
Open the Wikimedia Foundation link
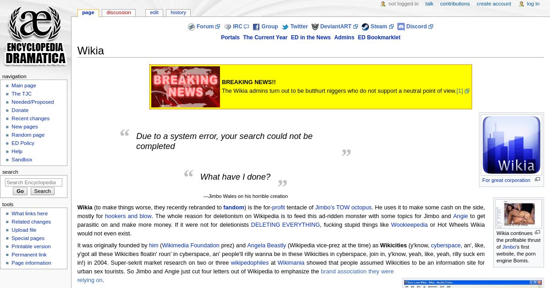[191, 245]
